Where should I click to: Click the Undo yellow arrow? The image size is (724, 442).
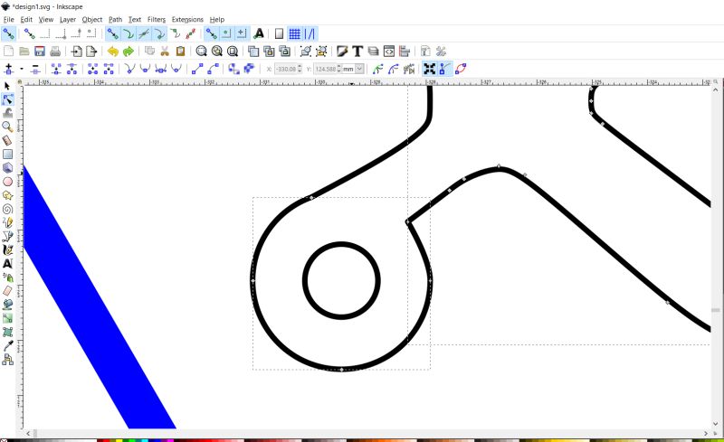pyautogui.click(x=112, y=52)
